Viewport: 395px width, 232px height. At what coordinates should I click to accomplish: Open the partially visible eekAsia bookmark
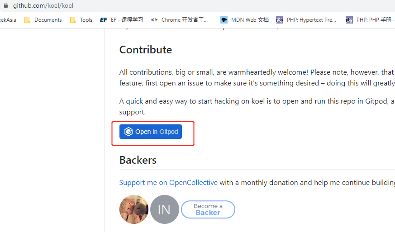pyautogui.click(x=8, y=20)
